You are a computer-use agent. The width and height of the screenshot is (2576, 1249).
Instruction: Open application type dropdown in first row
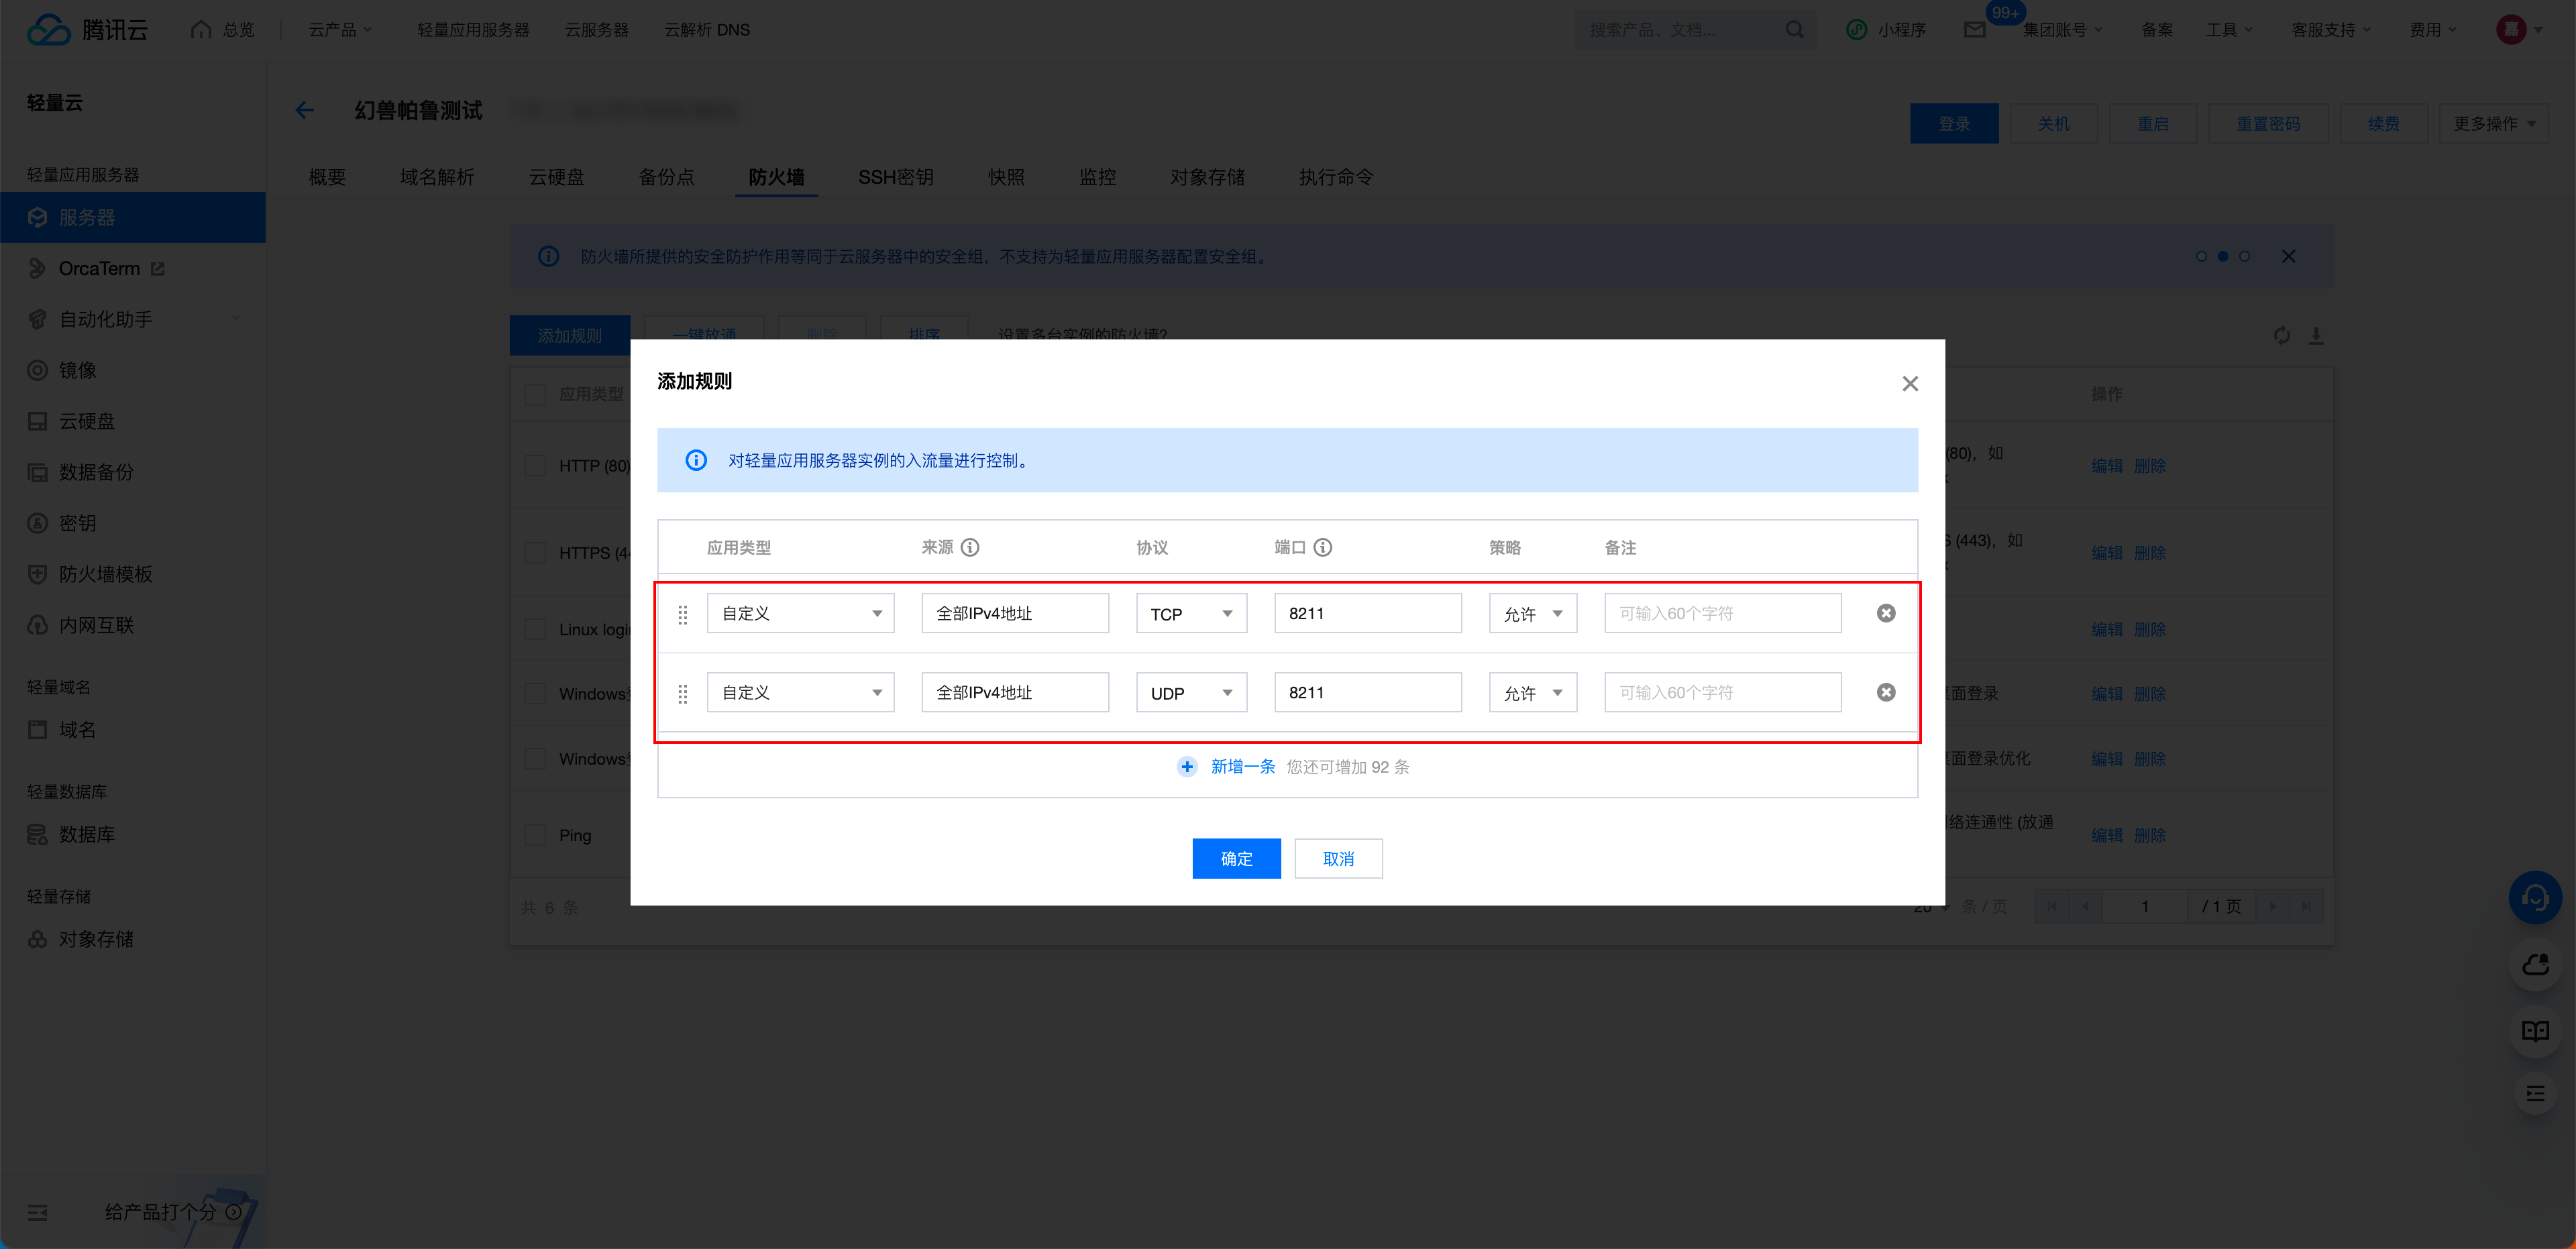800,613
